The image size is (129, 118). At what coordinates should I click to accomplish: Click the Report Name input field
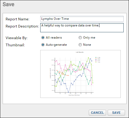pyautogui.click(x=82, y=19)
